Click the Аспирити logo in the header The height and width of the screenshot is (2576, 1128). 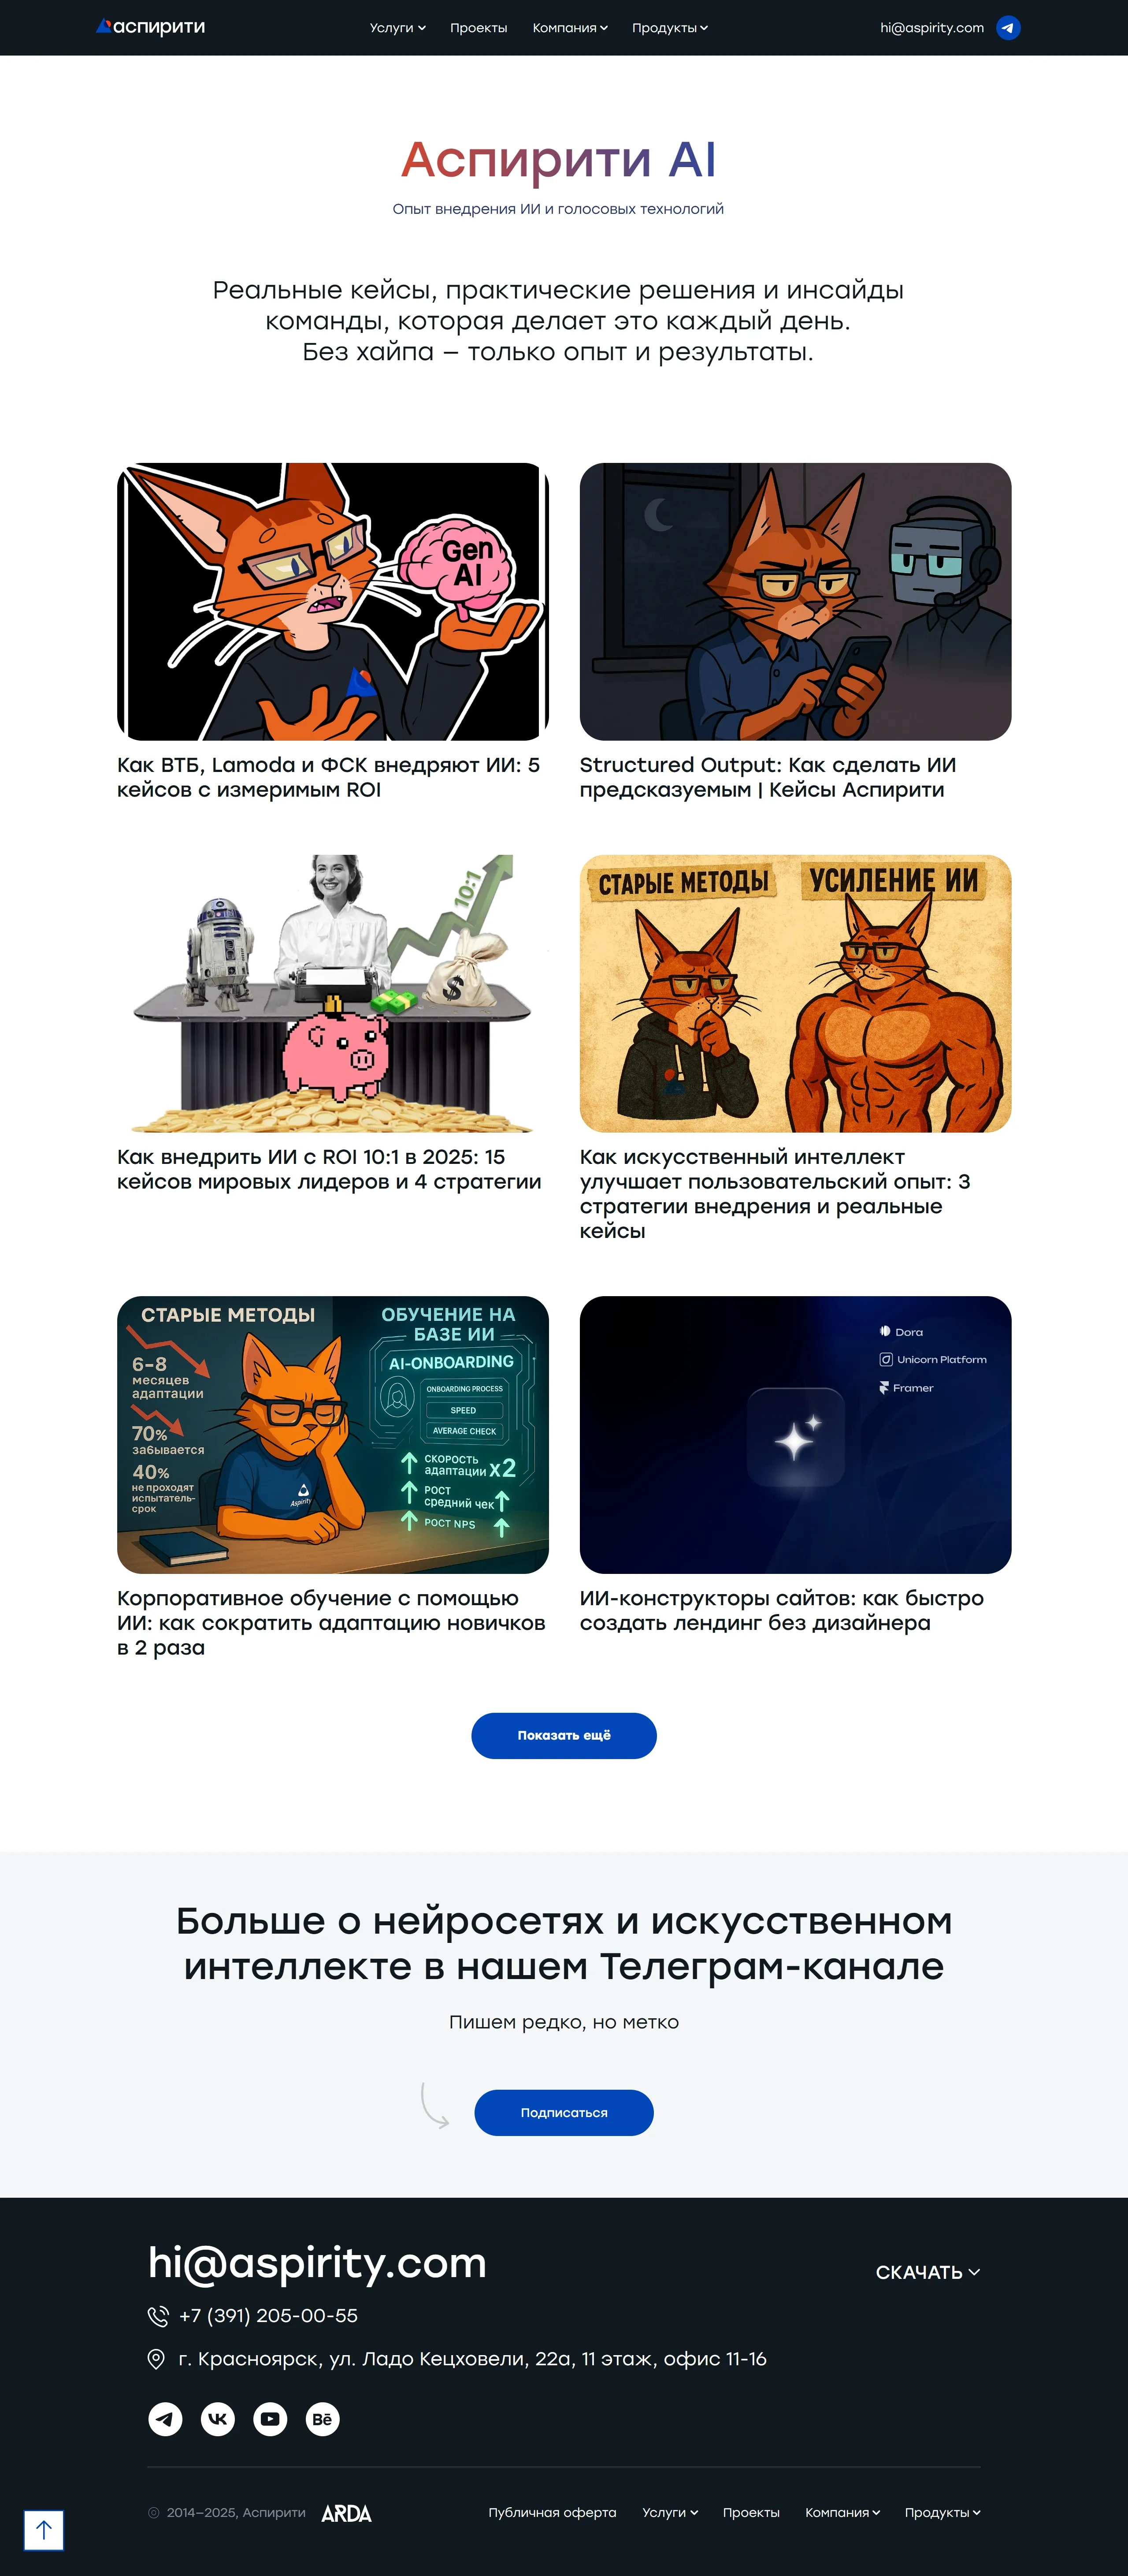151,27
